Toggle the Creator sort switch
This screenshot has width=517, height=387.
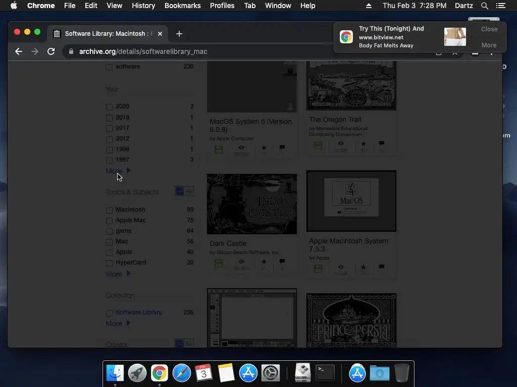[x=184, y=343]
